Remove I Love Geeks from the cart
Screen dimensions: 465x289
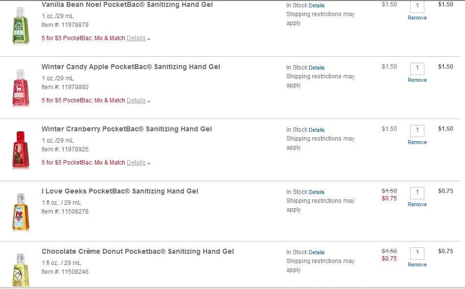(417, 204)
